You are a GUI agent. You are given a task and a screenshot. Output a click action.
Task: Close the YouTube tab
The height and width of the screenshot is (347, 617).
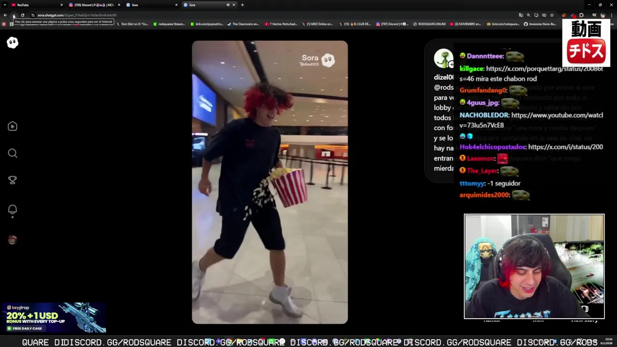[62, 5]
